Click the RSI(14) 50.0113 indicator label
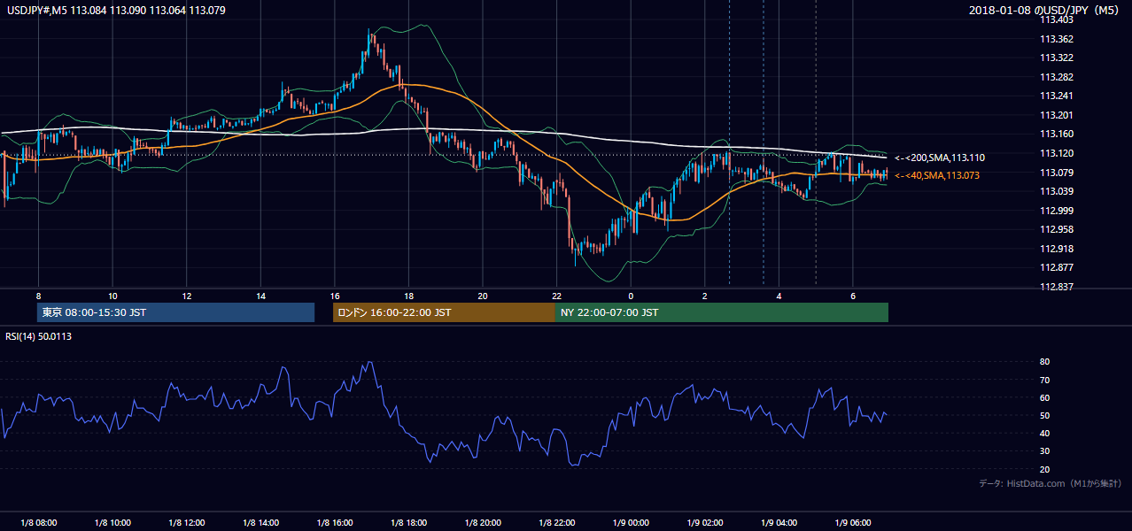Viewport: 1132px width, 531px height. pyautogui.click(x=38, y=336)
